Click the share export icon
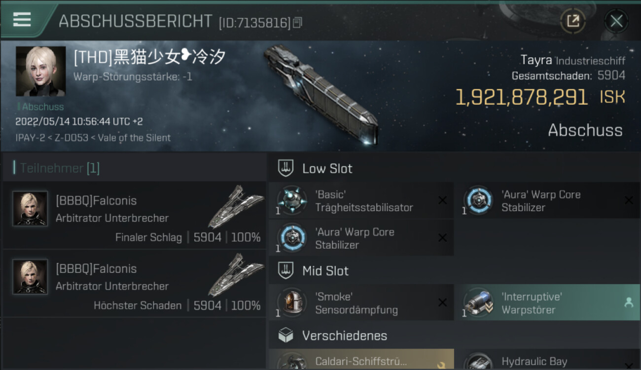The height and width of the screenshot is (370, 641). pos(573,21)
